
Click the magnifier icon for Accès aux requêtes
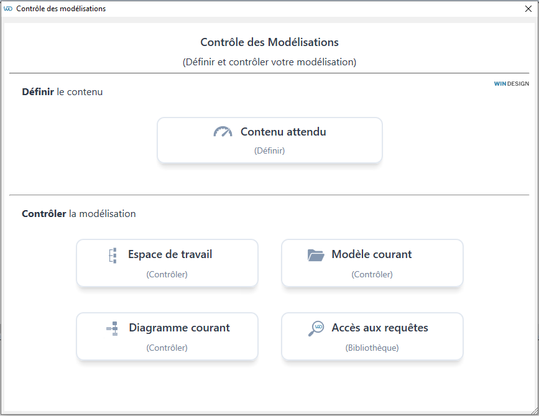tap(316, 328)
